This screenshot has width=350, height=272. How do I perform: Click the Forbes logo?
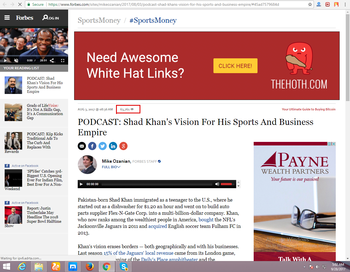pyautogui.click(x=24, y=18)
